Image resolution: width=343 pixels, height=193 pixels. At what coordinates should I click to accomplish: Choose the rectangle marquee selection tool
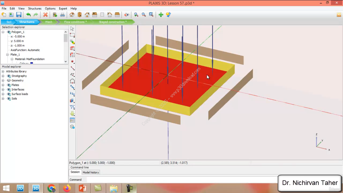(x=72, y=35)
